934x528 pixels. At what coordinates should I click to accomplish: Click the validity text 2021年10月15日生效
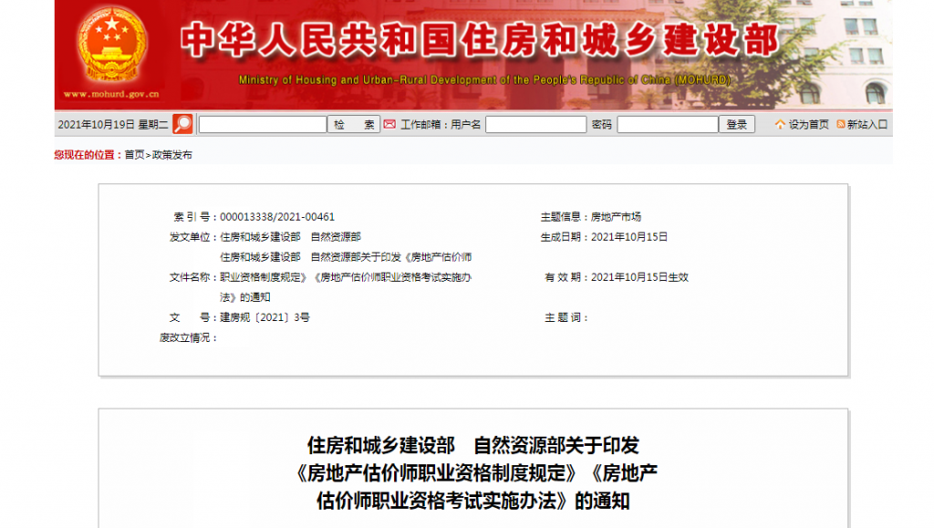639,277
